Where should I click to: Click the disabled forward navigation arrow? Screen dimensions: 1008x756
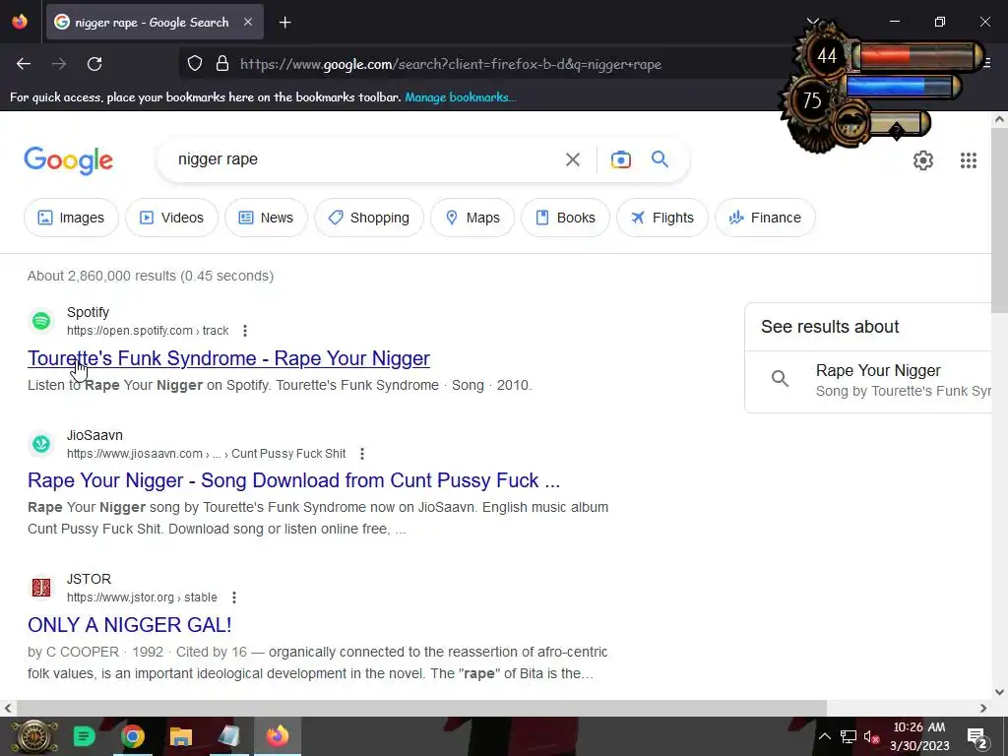coord(59,64)
